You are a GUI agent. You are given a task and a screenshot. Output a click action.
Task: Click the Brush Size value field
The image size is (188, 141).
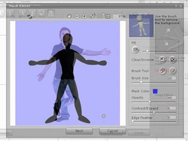(172, 78)
